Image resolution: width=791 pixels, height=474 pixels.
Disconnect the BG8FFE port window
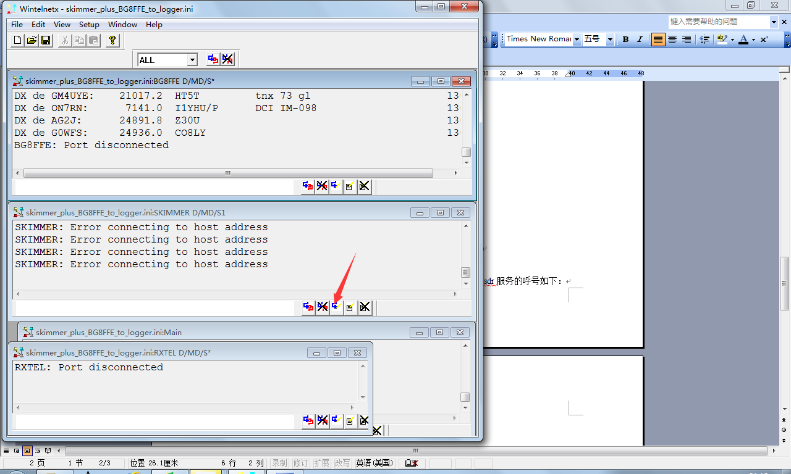322,186
